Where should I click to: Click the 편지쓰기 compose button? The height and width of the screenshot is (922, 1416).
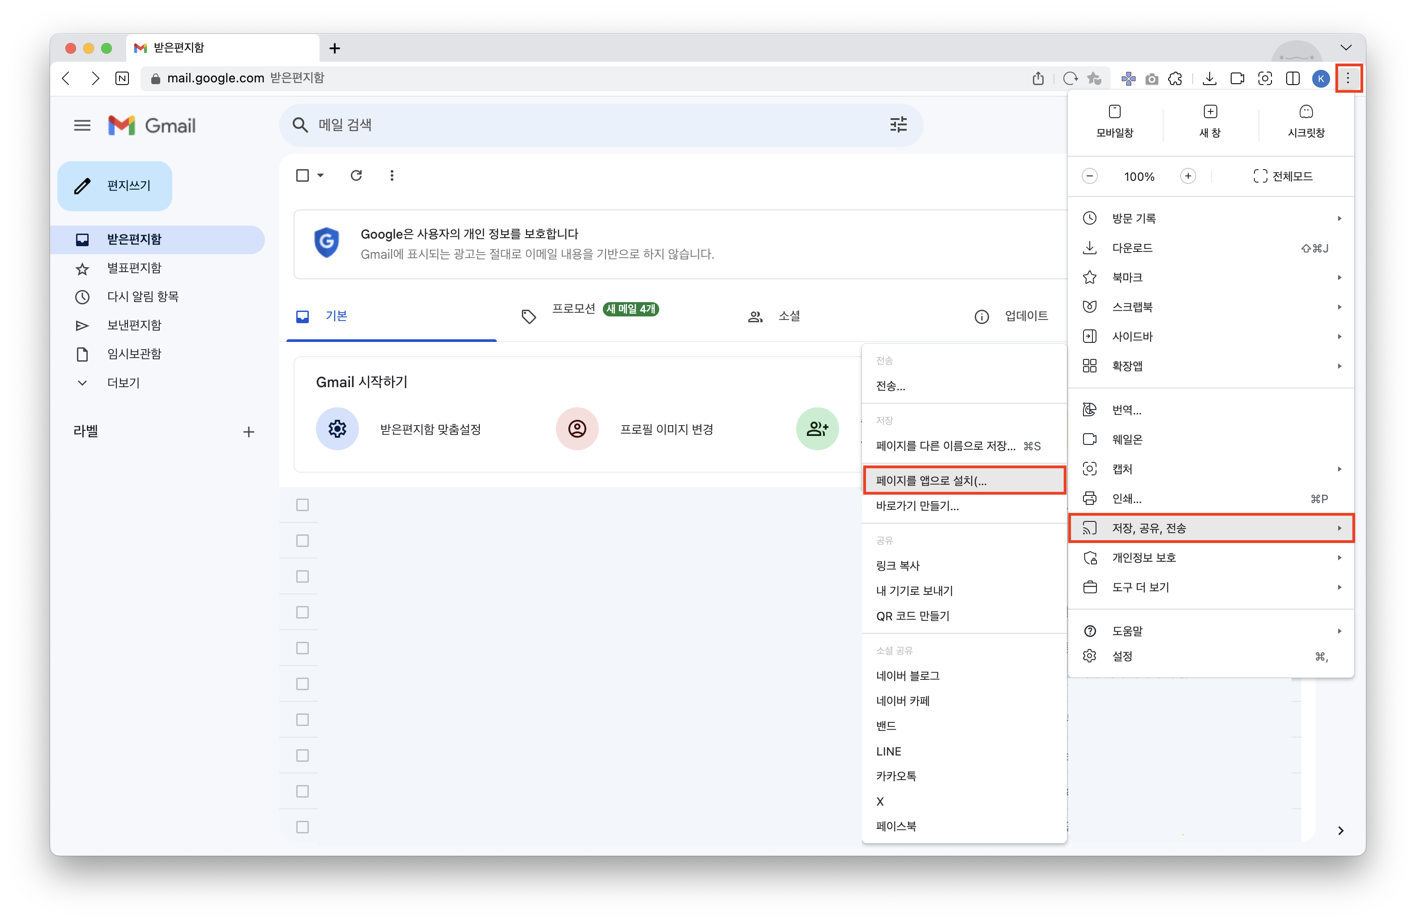pos(115,186)
